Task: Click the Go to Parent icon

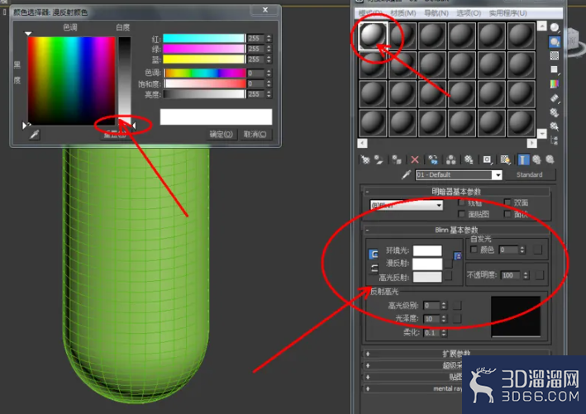Action: pos(536,160)
